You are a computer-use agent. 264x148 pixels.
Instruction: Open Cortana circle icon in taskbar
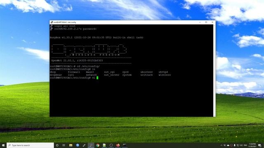[57, 145]
